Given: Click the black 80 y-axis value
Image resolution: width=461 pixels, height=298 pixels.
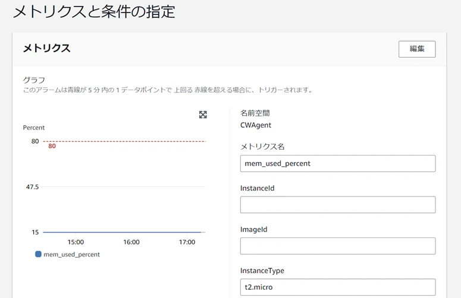Looking at the screenshot, I should 35,141.
